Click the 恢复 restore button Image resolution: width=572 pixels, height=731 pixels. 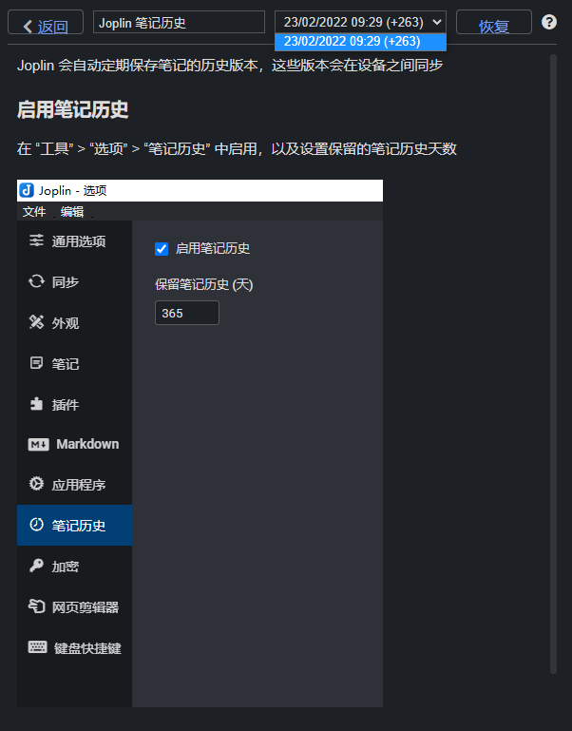pyautogui.click(x=494, y=22)
